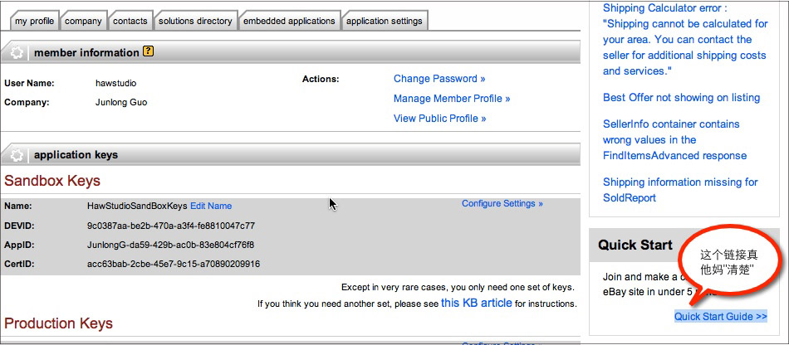The width and height of the screenshot is (789, 345).
Task: Open this KB article link
Action: (476, 303)
